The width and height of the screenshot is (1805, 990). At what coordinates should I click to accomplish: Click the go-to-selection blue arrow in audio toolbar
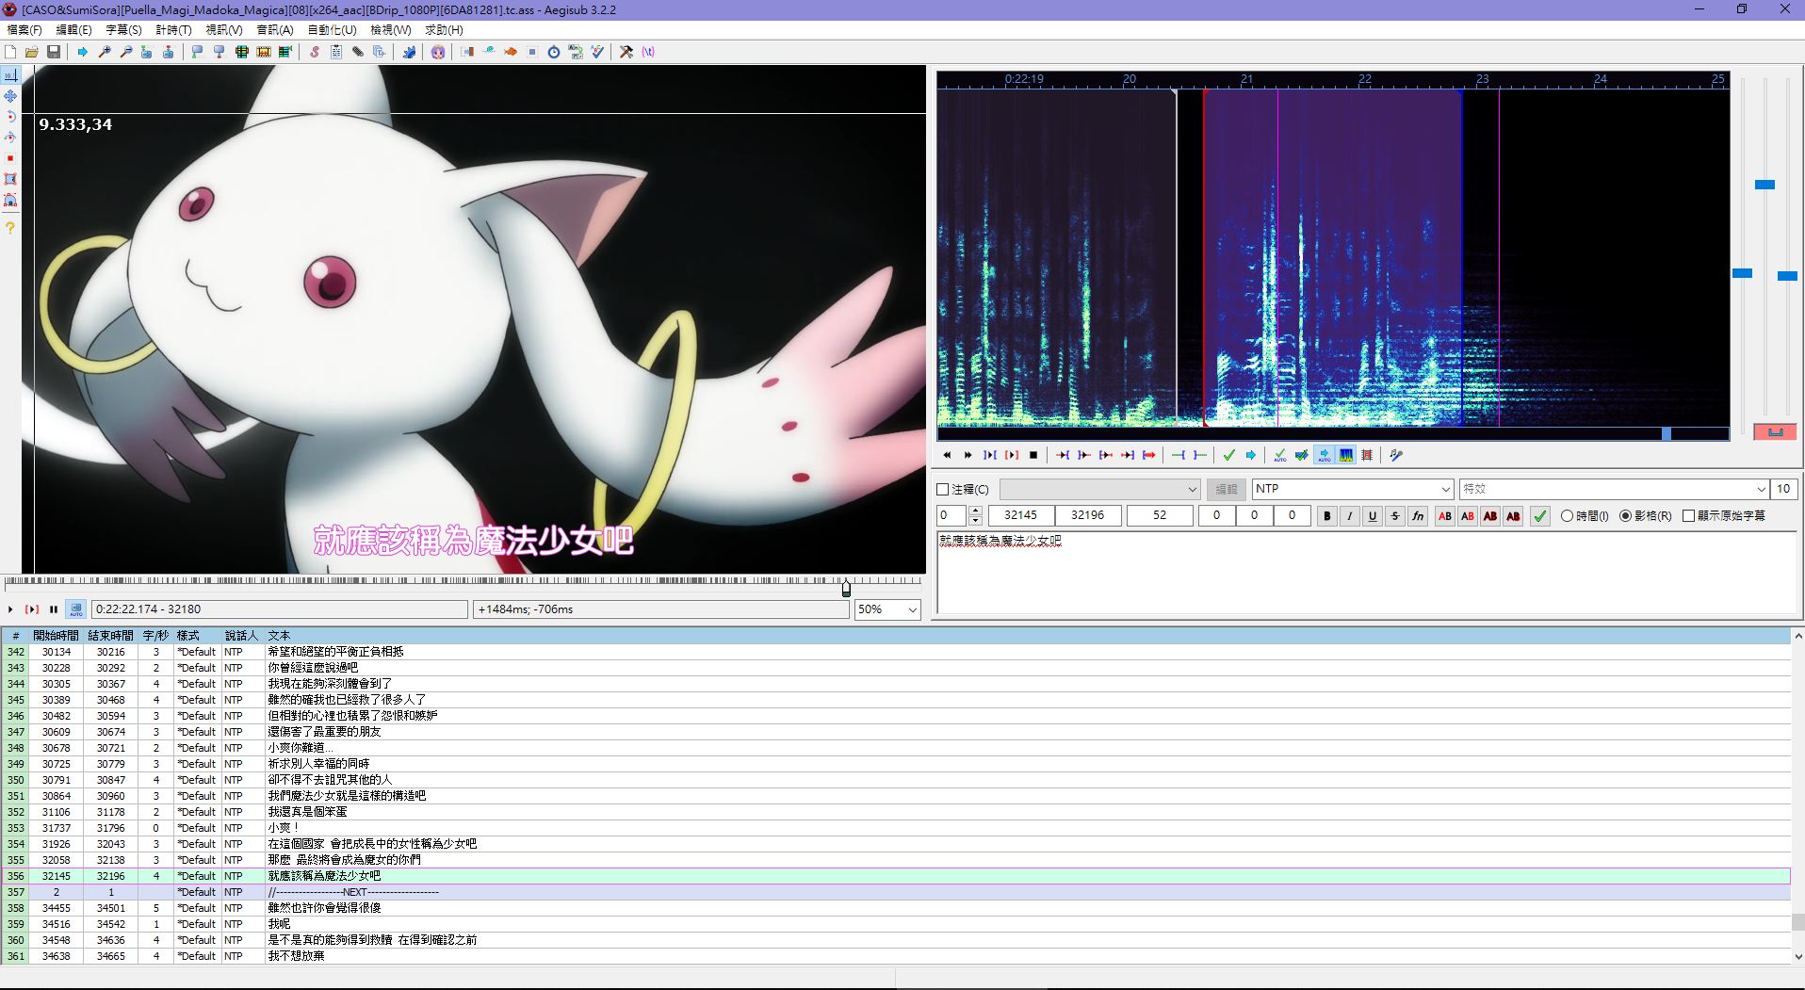(1251, 455)
